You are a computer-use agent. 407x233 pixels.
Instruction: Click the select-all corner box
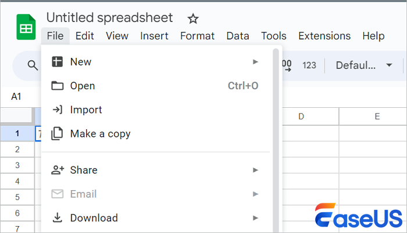[17, 115]
